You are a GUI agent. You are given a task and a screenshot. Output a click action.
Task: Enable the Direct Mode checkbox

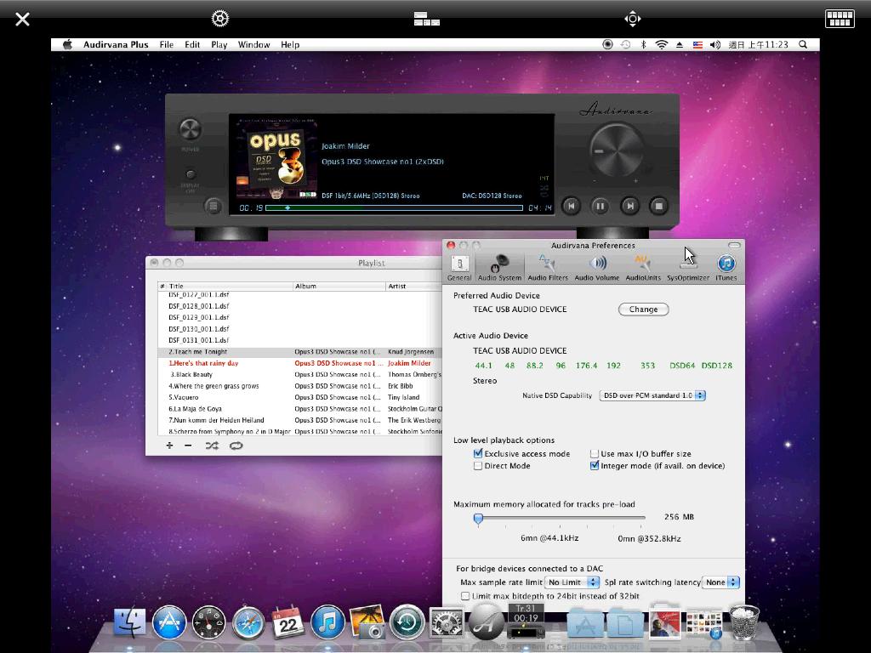pos(478,466)
